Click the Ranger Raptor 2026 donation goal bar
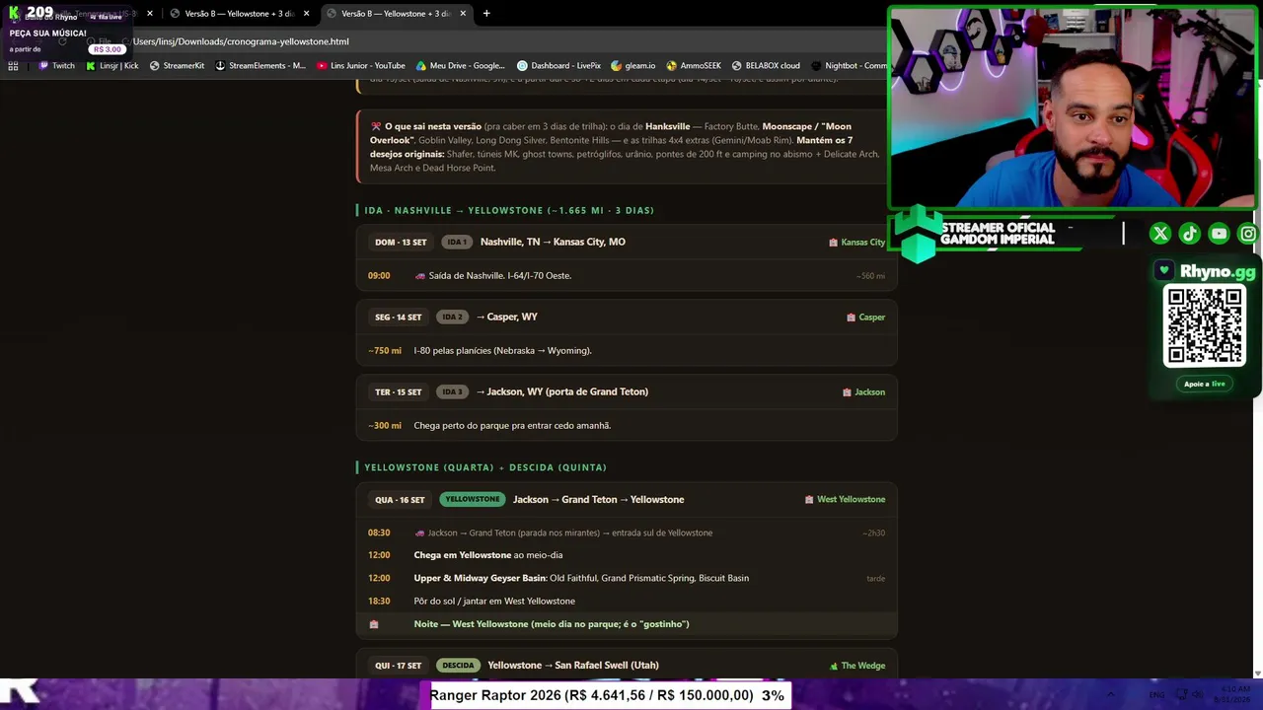Screen dimensions: 1263x710 point(607,695)
